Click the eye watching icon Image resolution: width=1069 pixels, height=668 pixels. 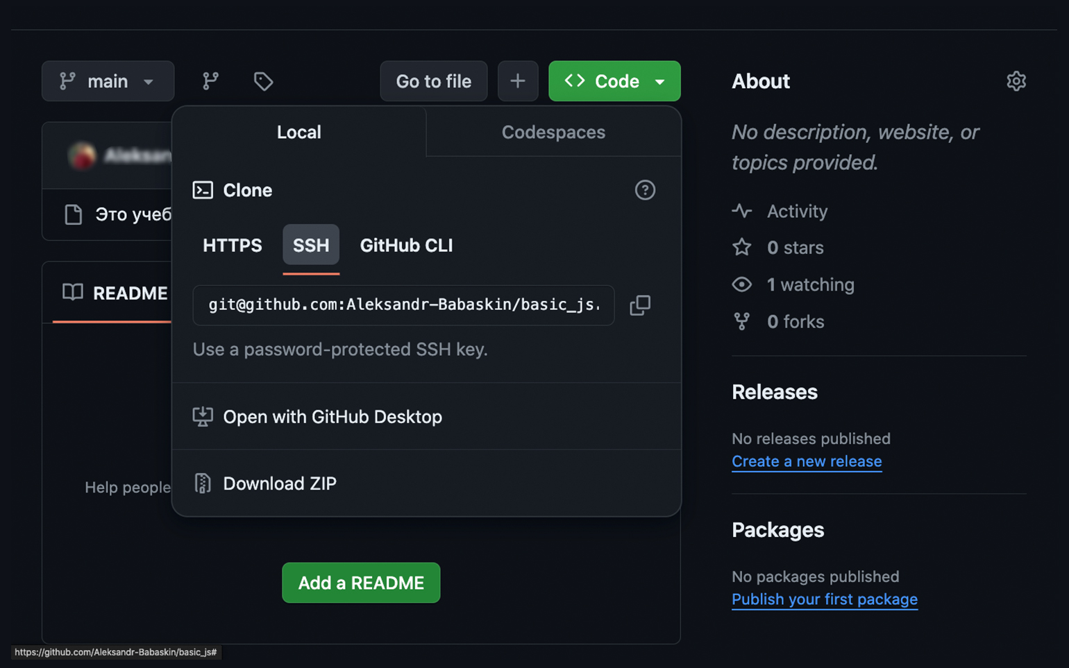(x=742, y=284)
